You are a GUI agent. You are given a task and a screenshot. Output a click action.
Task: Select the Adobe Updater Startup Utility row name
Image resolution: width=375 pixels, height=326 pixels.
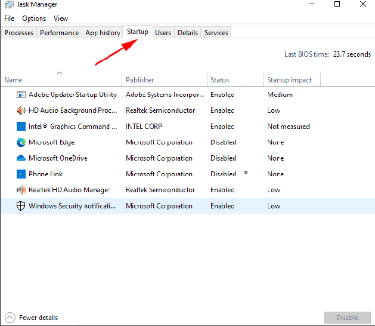pos(73,95)
